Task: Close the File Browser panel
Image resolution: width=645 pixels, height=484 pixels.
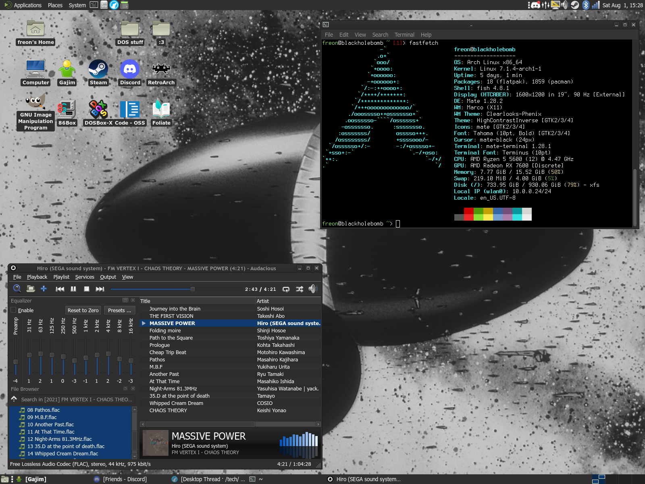Action: (x=133, y=388)
